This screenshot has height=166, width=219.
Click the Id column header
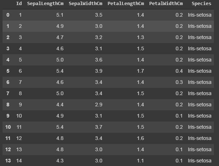tap(19, 3)
